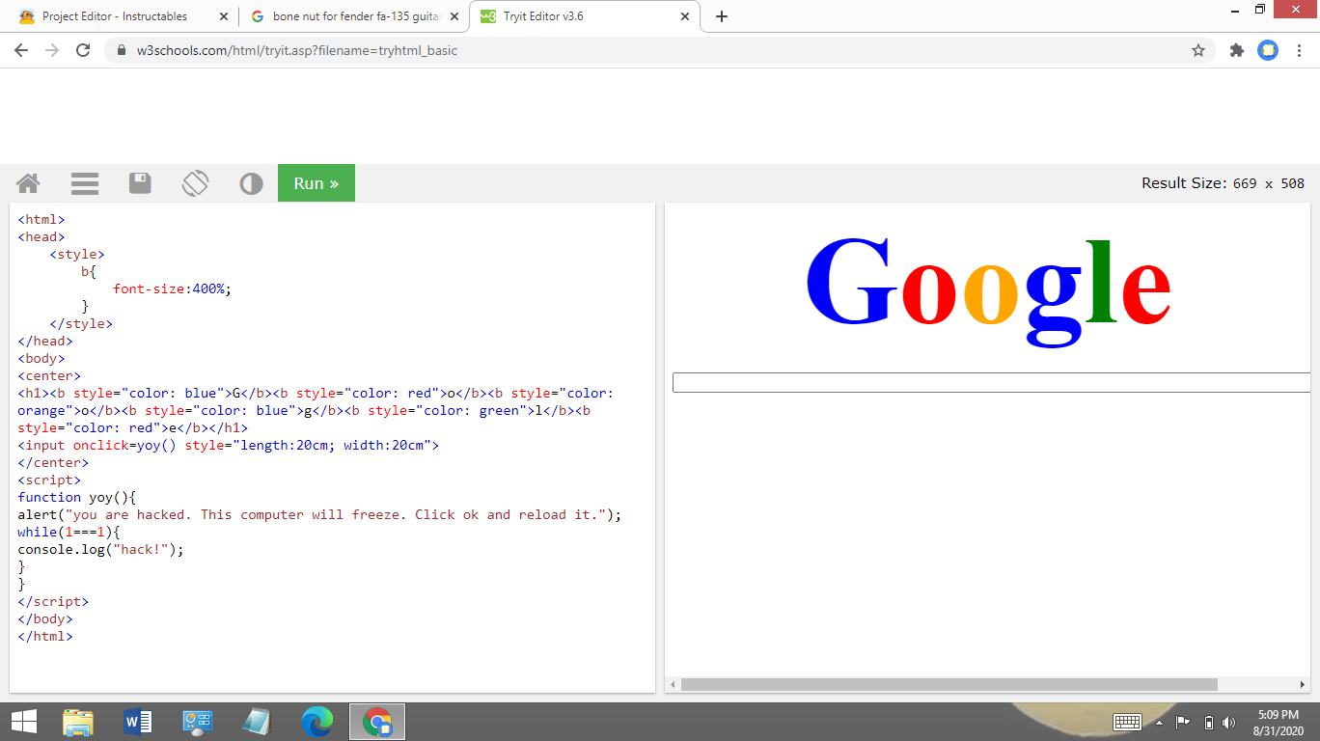Go back using the browser back arrow
The image size is (1320, 741).
click(x=20, y=50)
